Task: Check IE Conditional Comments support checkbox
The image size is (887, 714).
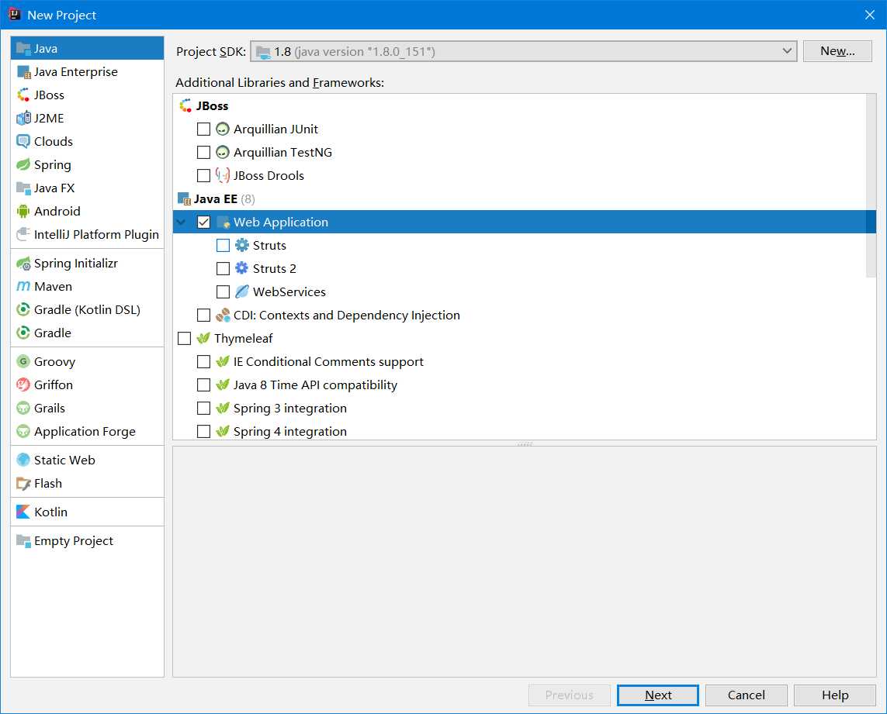Action: coord(203,362)
